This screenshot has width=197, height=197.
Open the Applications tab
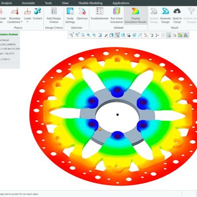(121, 3)
